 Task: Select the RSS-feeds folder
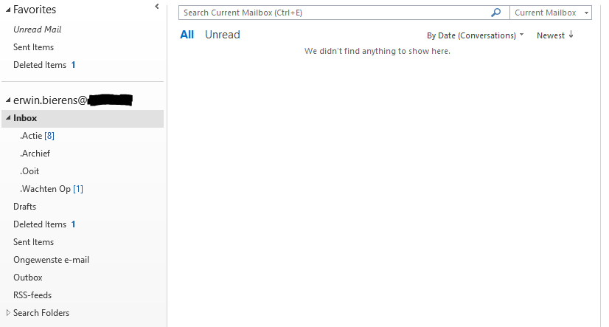point(32,295)
